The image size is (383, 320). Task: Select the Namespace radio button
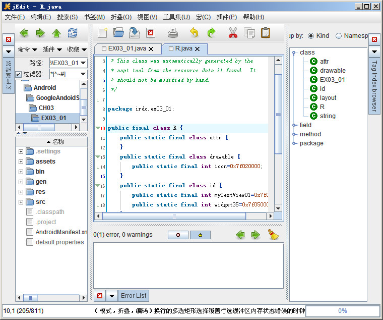[x=339, y=36]
